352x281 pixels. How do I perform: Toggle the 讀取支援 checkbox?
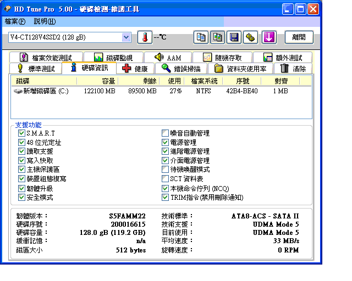coord(21,151)
